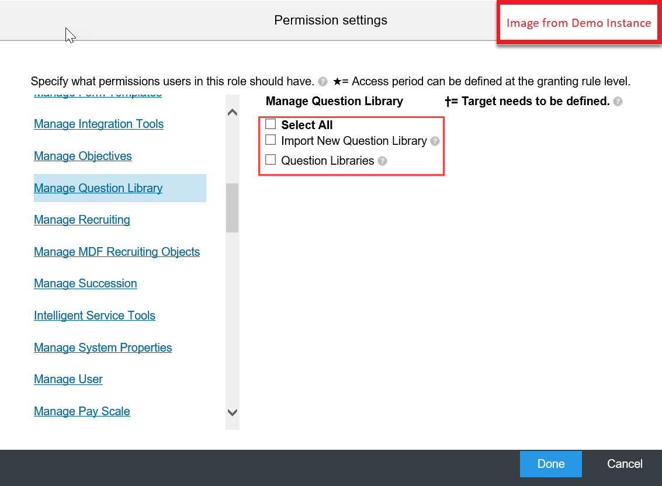Tick the Select All checkbox
Viewport: 662px width, 486px height.
[x=271, y=124]
